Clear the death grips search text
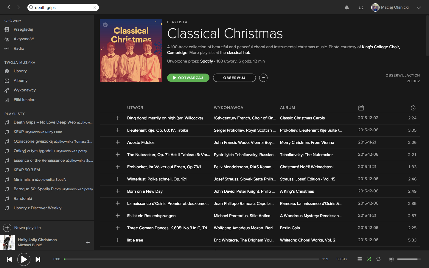This screenshot has width=429, height=268. click(95, 7)
